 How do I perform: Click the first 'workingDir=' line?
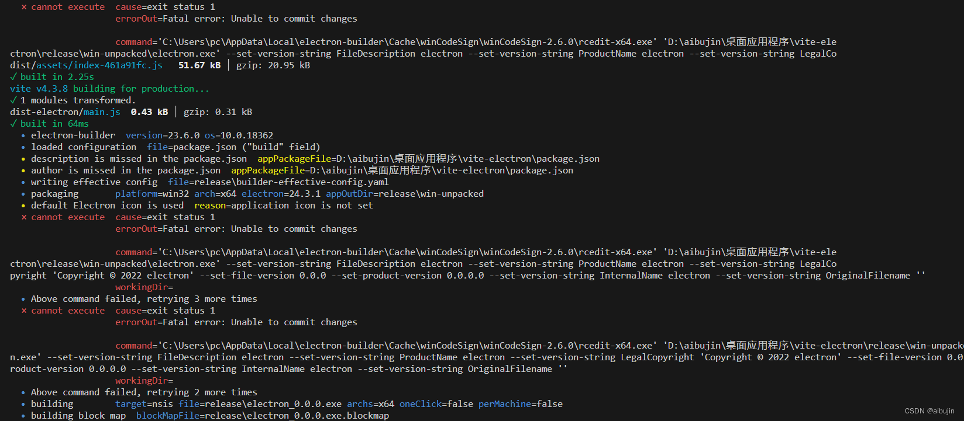pyautogui.click(x=144, y=287)
